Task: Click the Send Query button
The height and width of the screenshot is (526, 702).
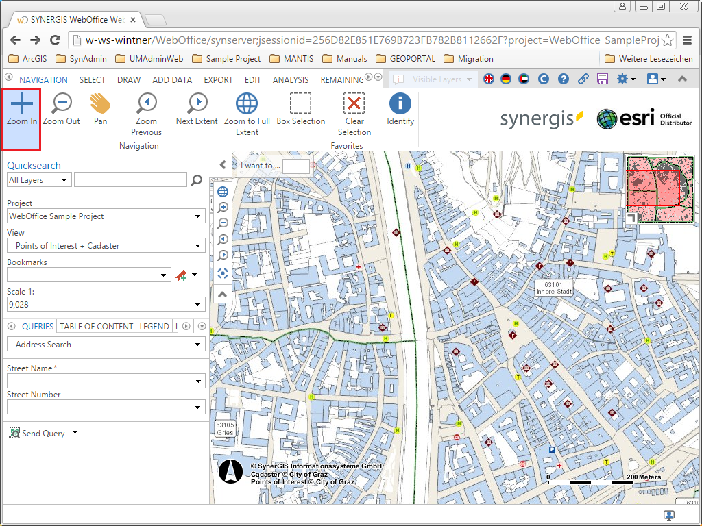Action: [38, 432]
